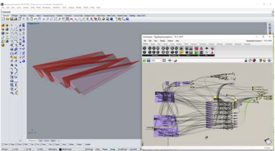Click the color wheel Object Properties icon
Viewport: 275px width, 151px height.
99,19
